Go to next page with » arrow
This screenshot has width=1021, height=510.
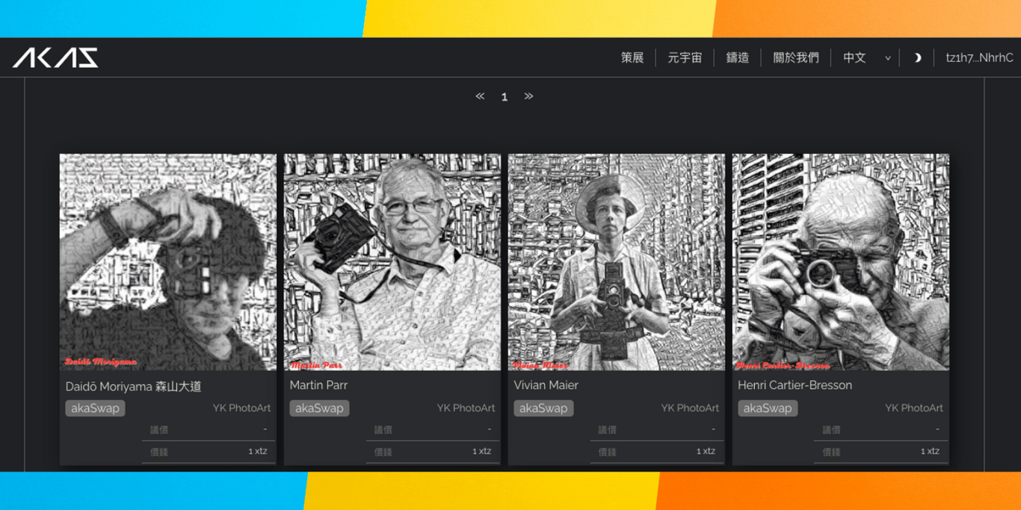(x=528, y=96)
